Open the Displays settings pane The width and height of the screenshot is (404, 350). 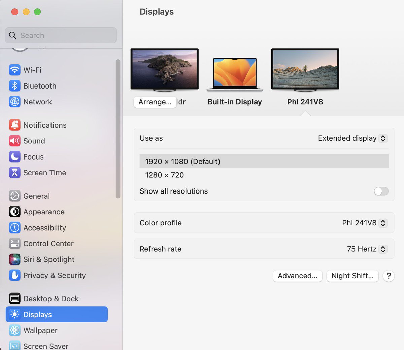(x=57, y=314)
